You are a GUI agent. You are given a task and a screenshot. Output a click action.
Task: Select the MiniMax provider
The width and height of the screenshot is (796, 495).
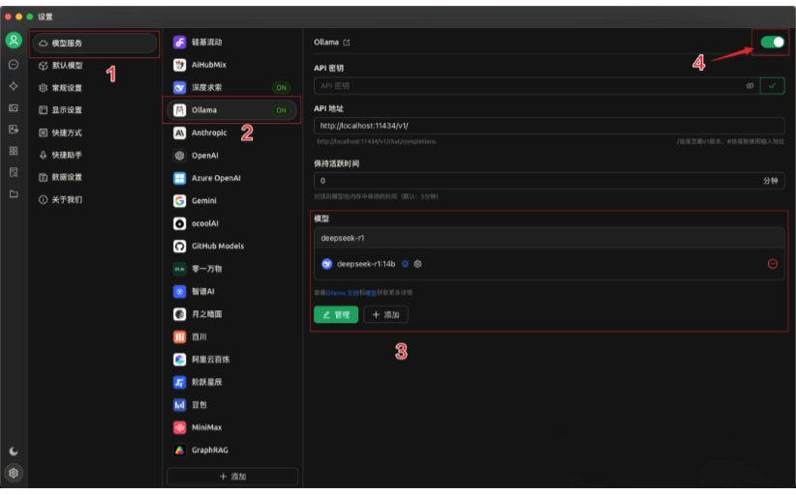(231, 427)
